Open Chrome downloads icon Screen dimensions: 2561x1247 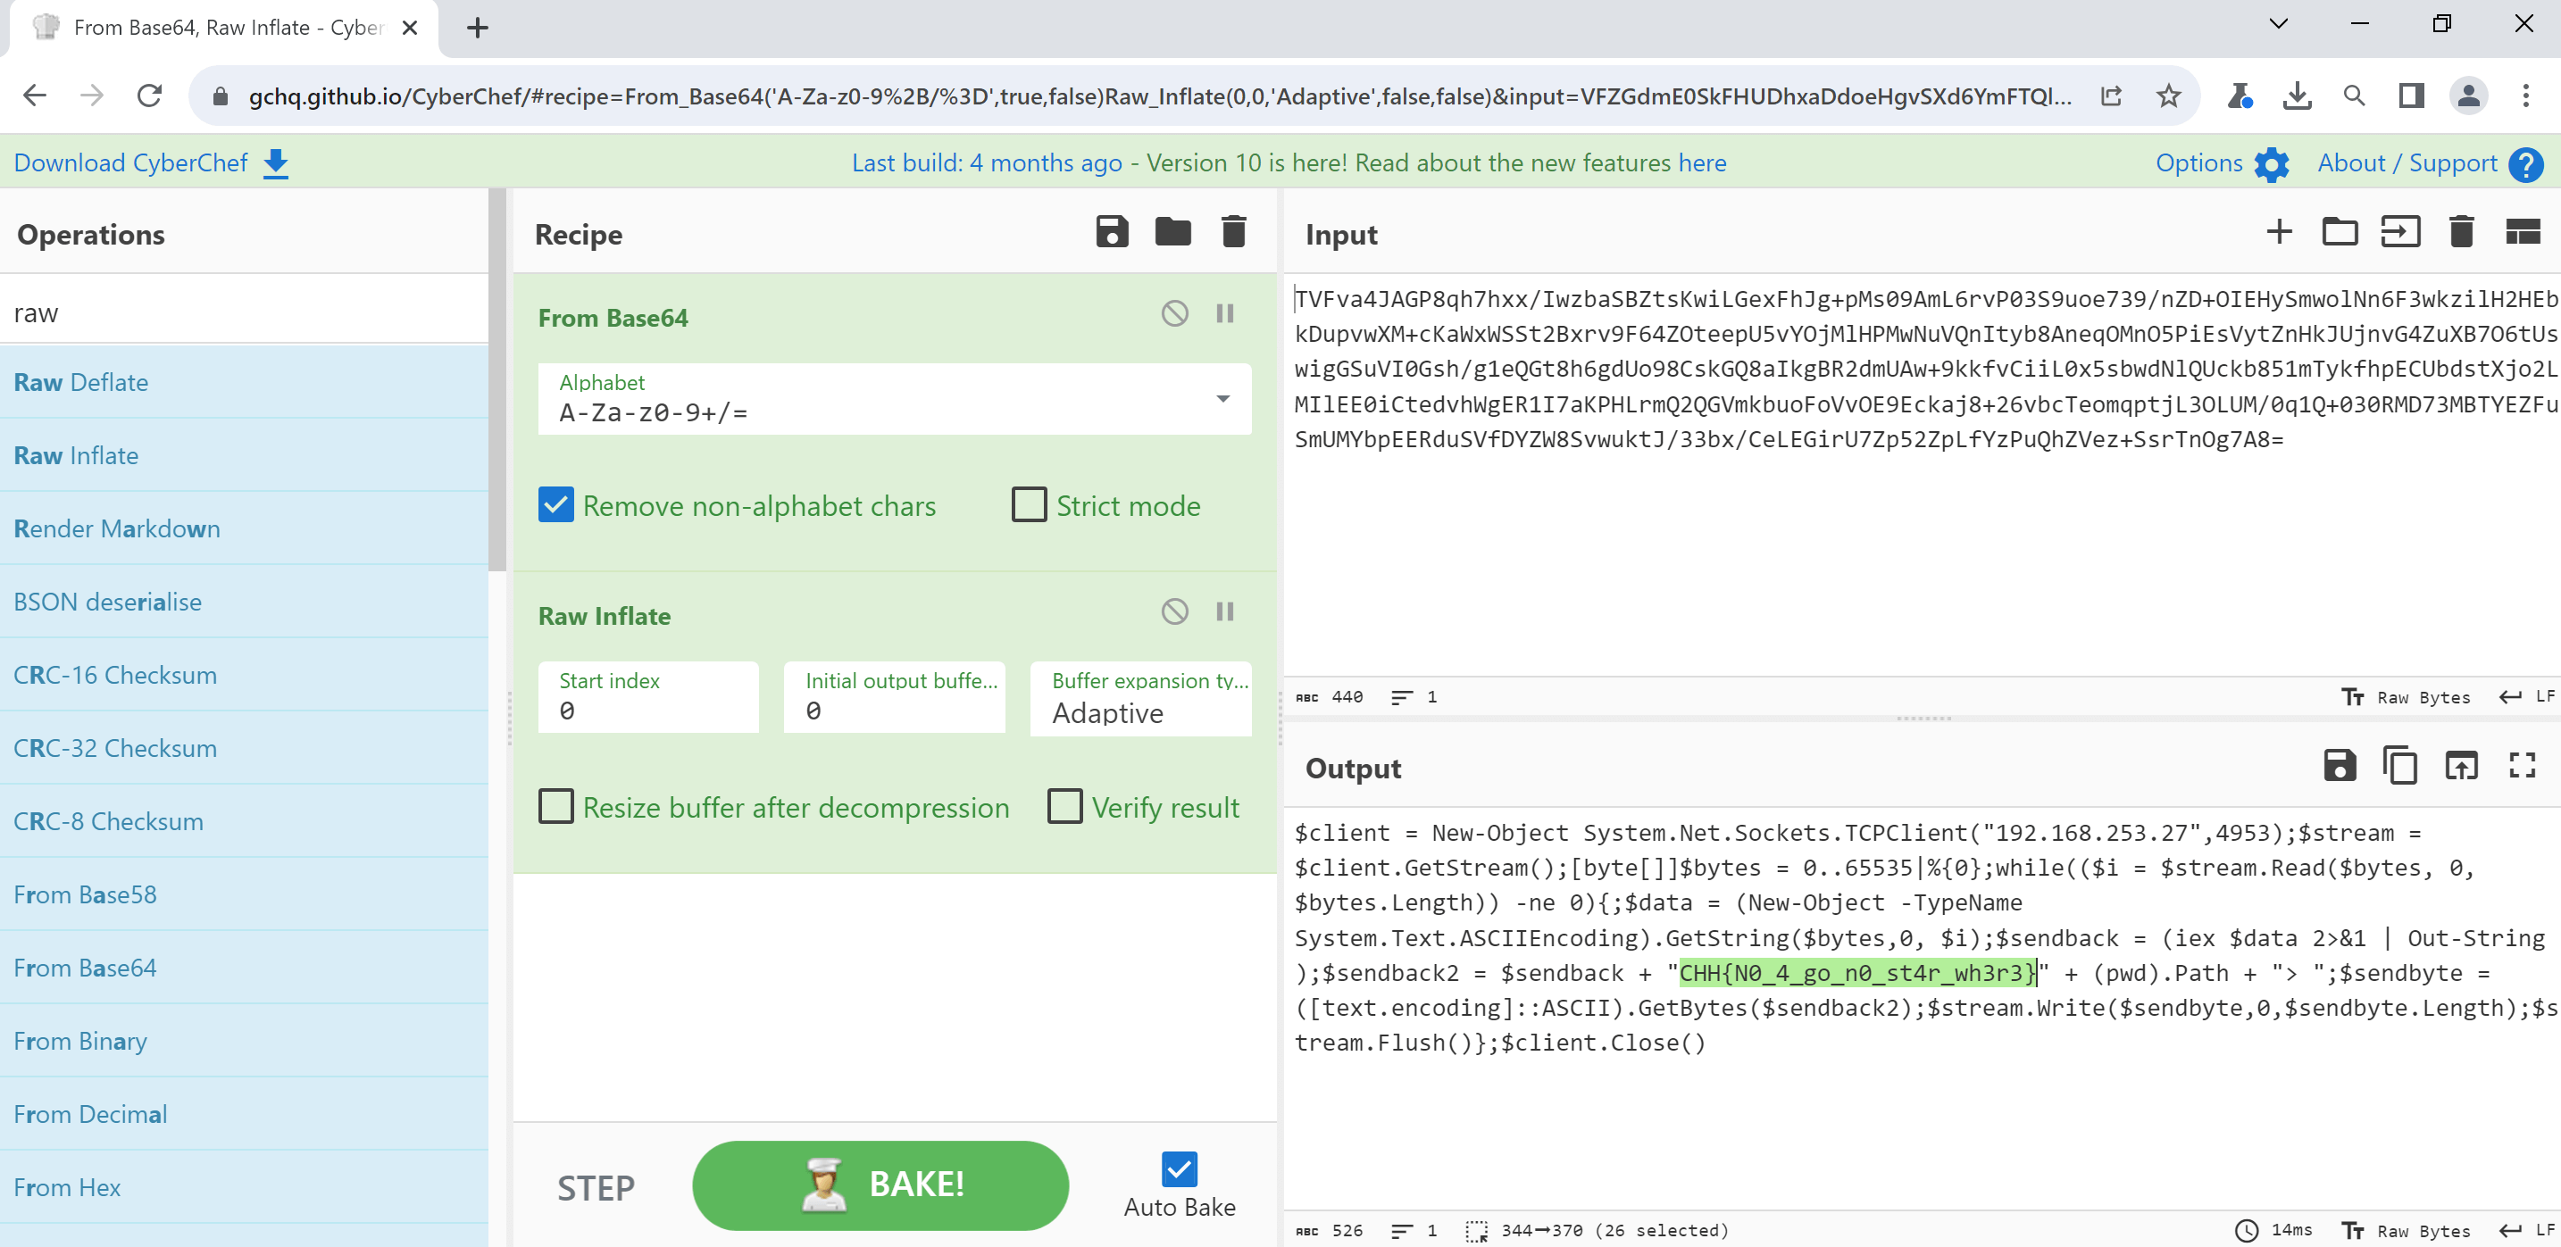[2297, 96]
